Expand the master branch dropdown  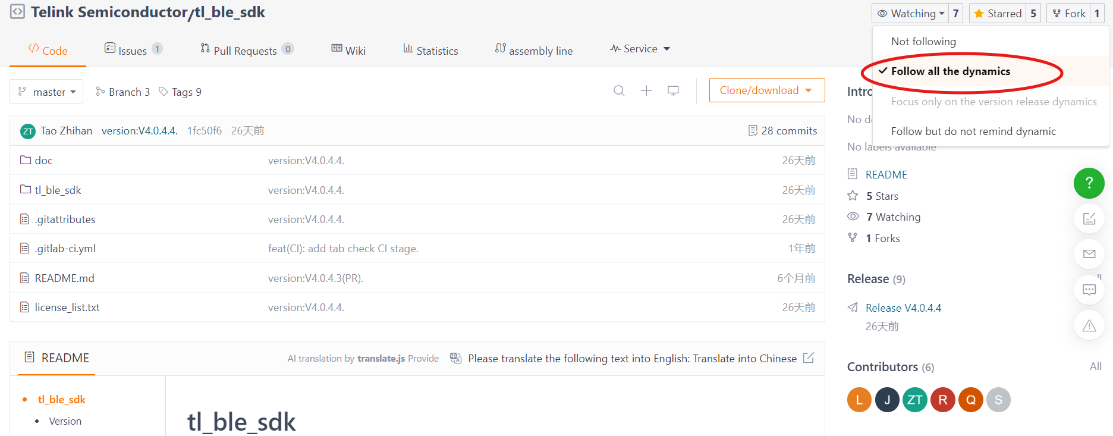pos(47,92)
